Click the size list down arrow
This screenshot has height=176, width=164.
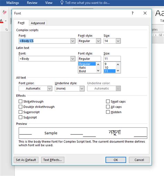point(118,71)
